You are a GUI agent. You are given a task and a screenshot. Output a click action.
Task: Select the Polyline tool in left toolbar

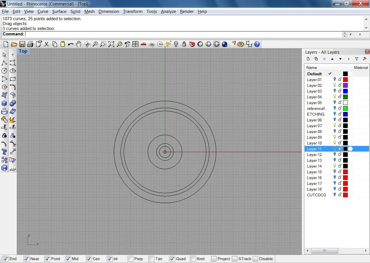click(4, 63)
